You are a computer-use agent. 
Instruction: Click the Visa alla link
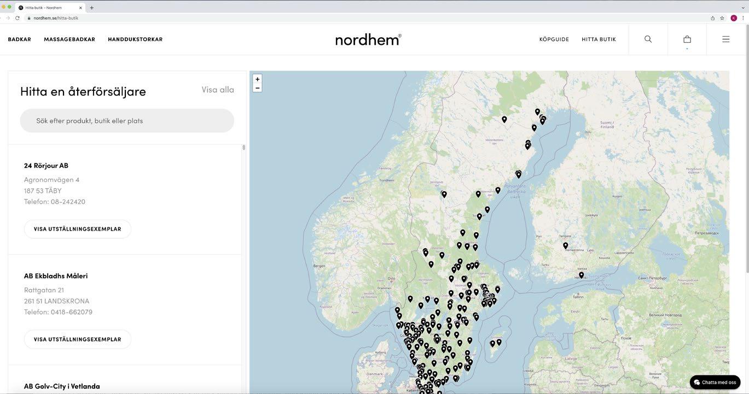point(218,90)
